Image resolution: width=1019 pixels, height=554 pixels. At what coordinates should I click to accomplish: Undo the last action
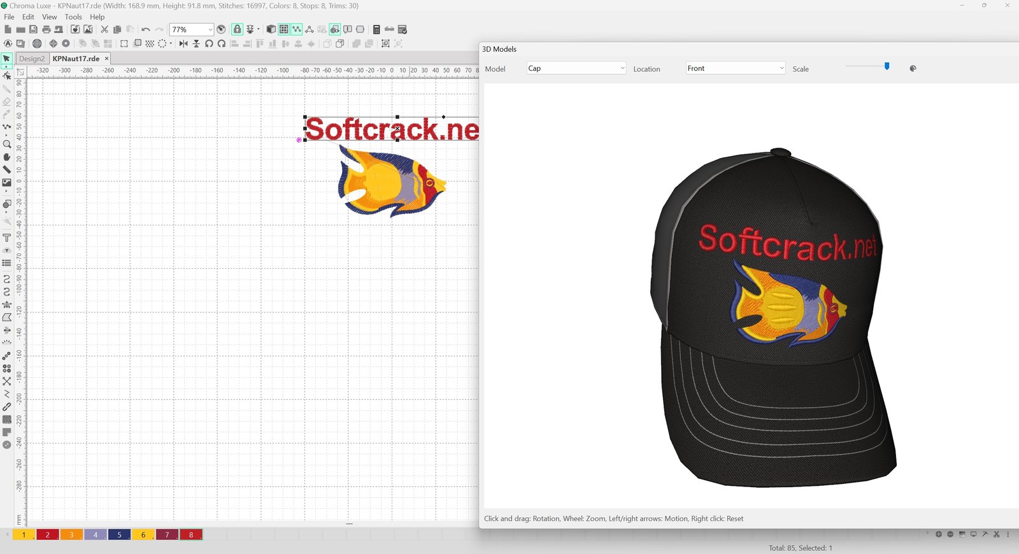(x=146, y=29)
